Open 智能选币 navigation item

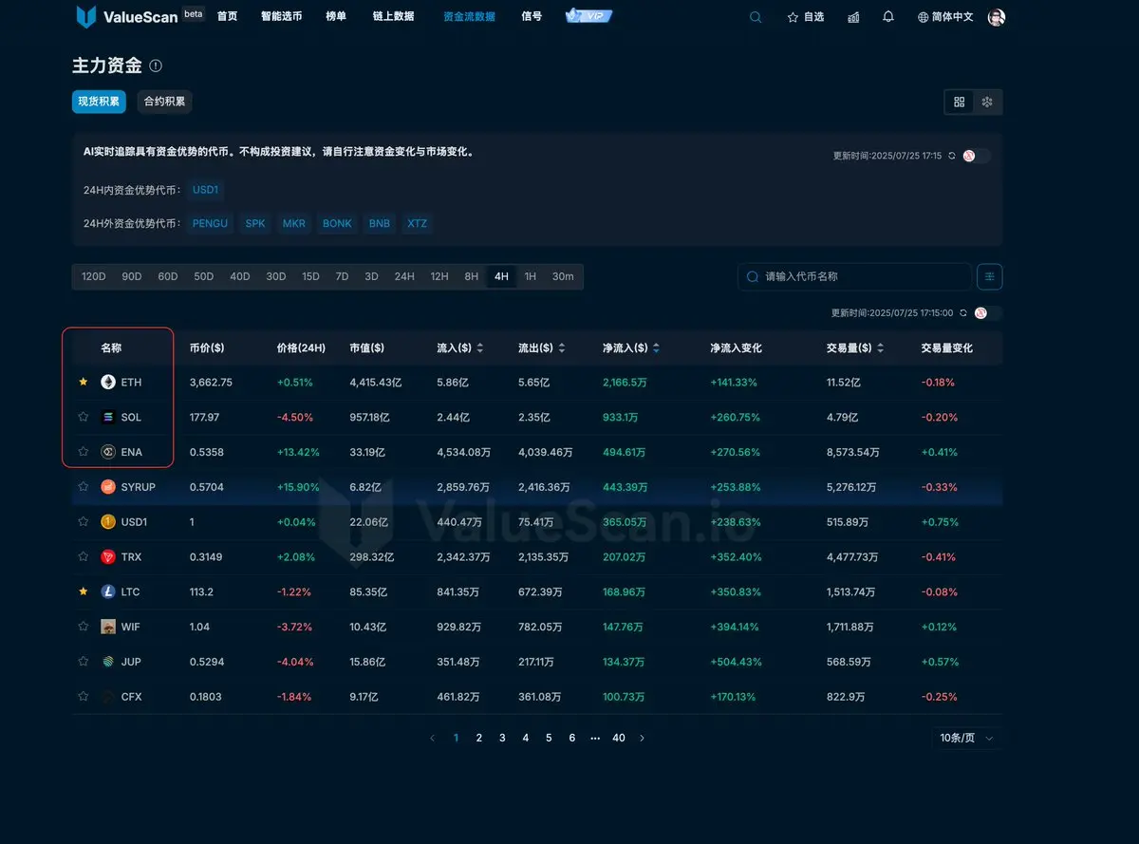click(282, 16)
